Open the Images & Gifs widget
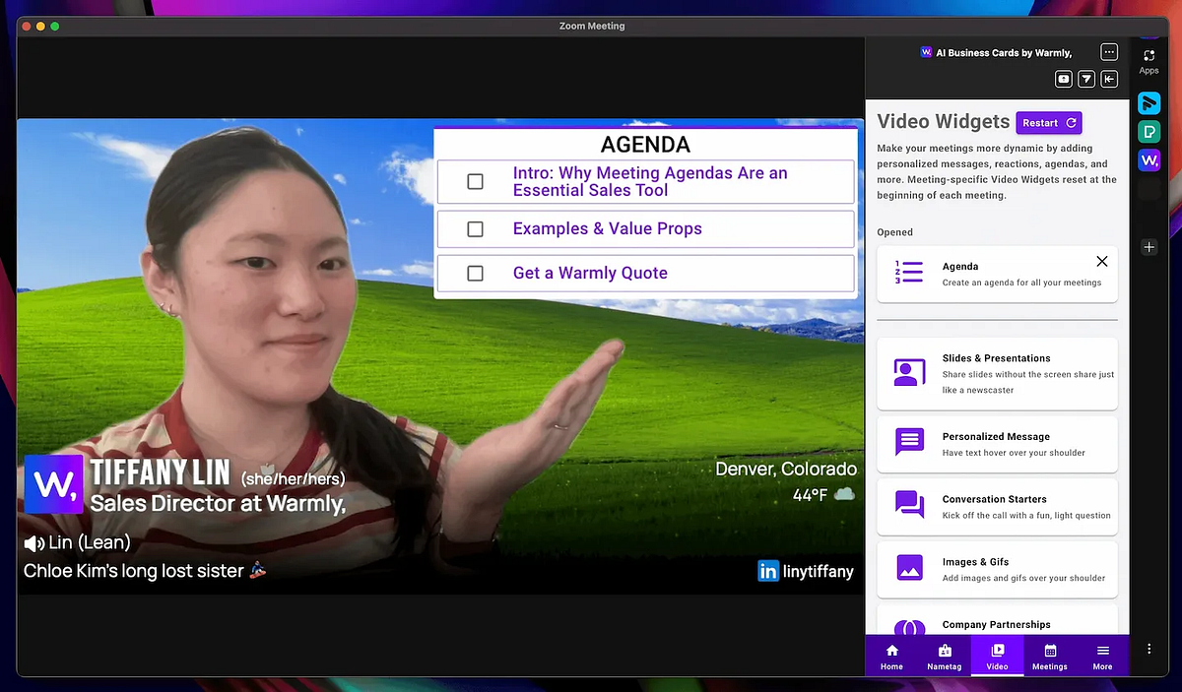The height and width of the screenshot is (692, 1182). 997,569
